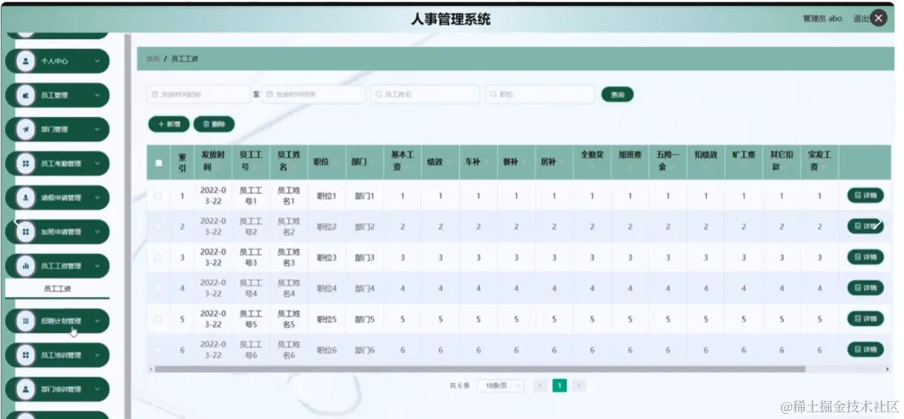The width and height of the screenshot is (904, 419).
Task: Click the 管理员 abo user label
Action: (x=822, y=19)
